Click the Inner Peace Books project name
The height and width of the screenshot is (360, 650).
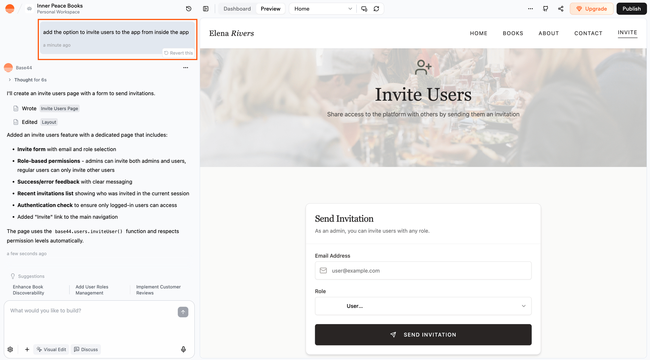coord(60,6)
